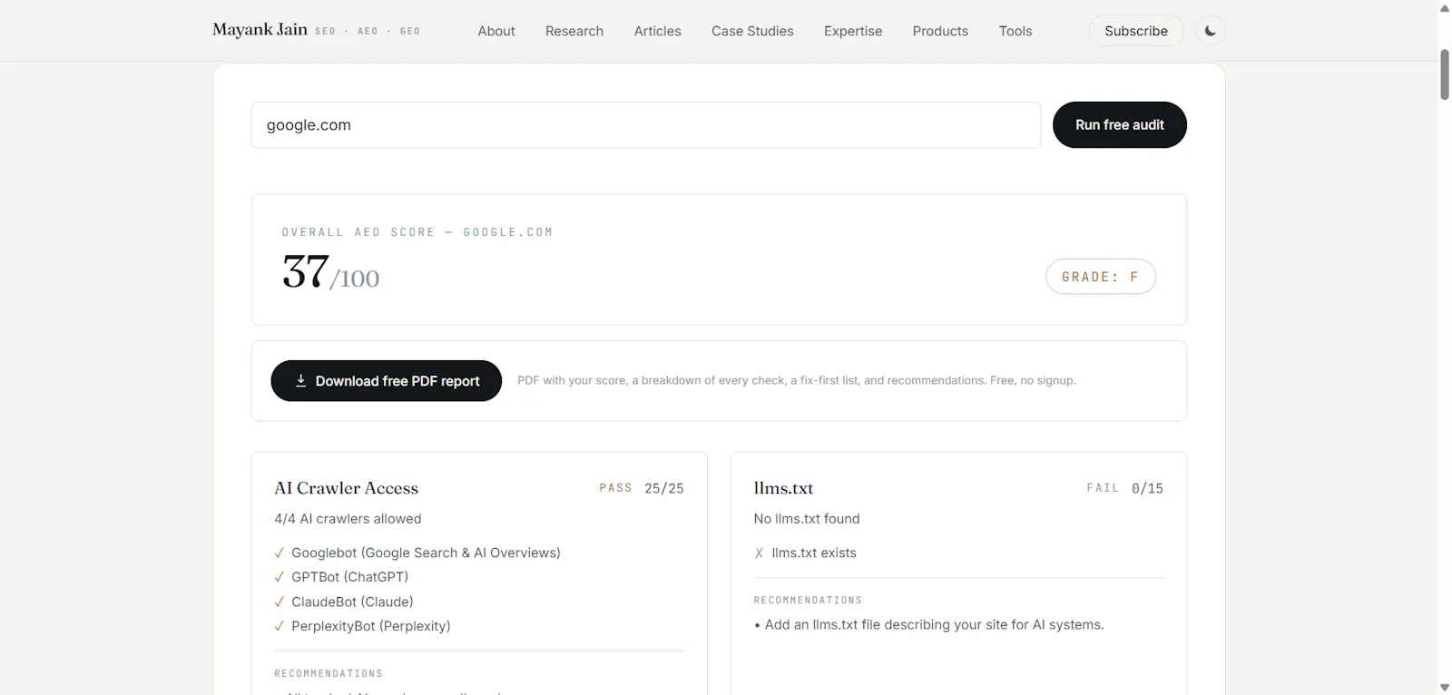
Task: Click the GRADE: F badge
Action: 1101,277
